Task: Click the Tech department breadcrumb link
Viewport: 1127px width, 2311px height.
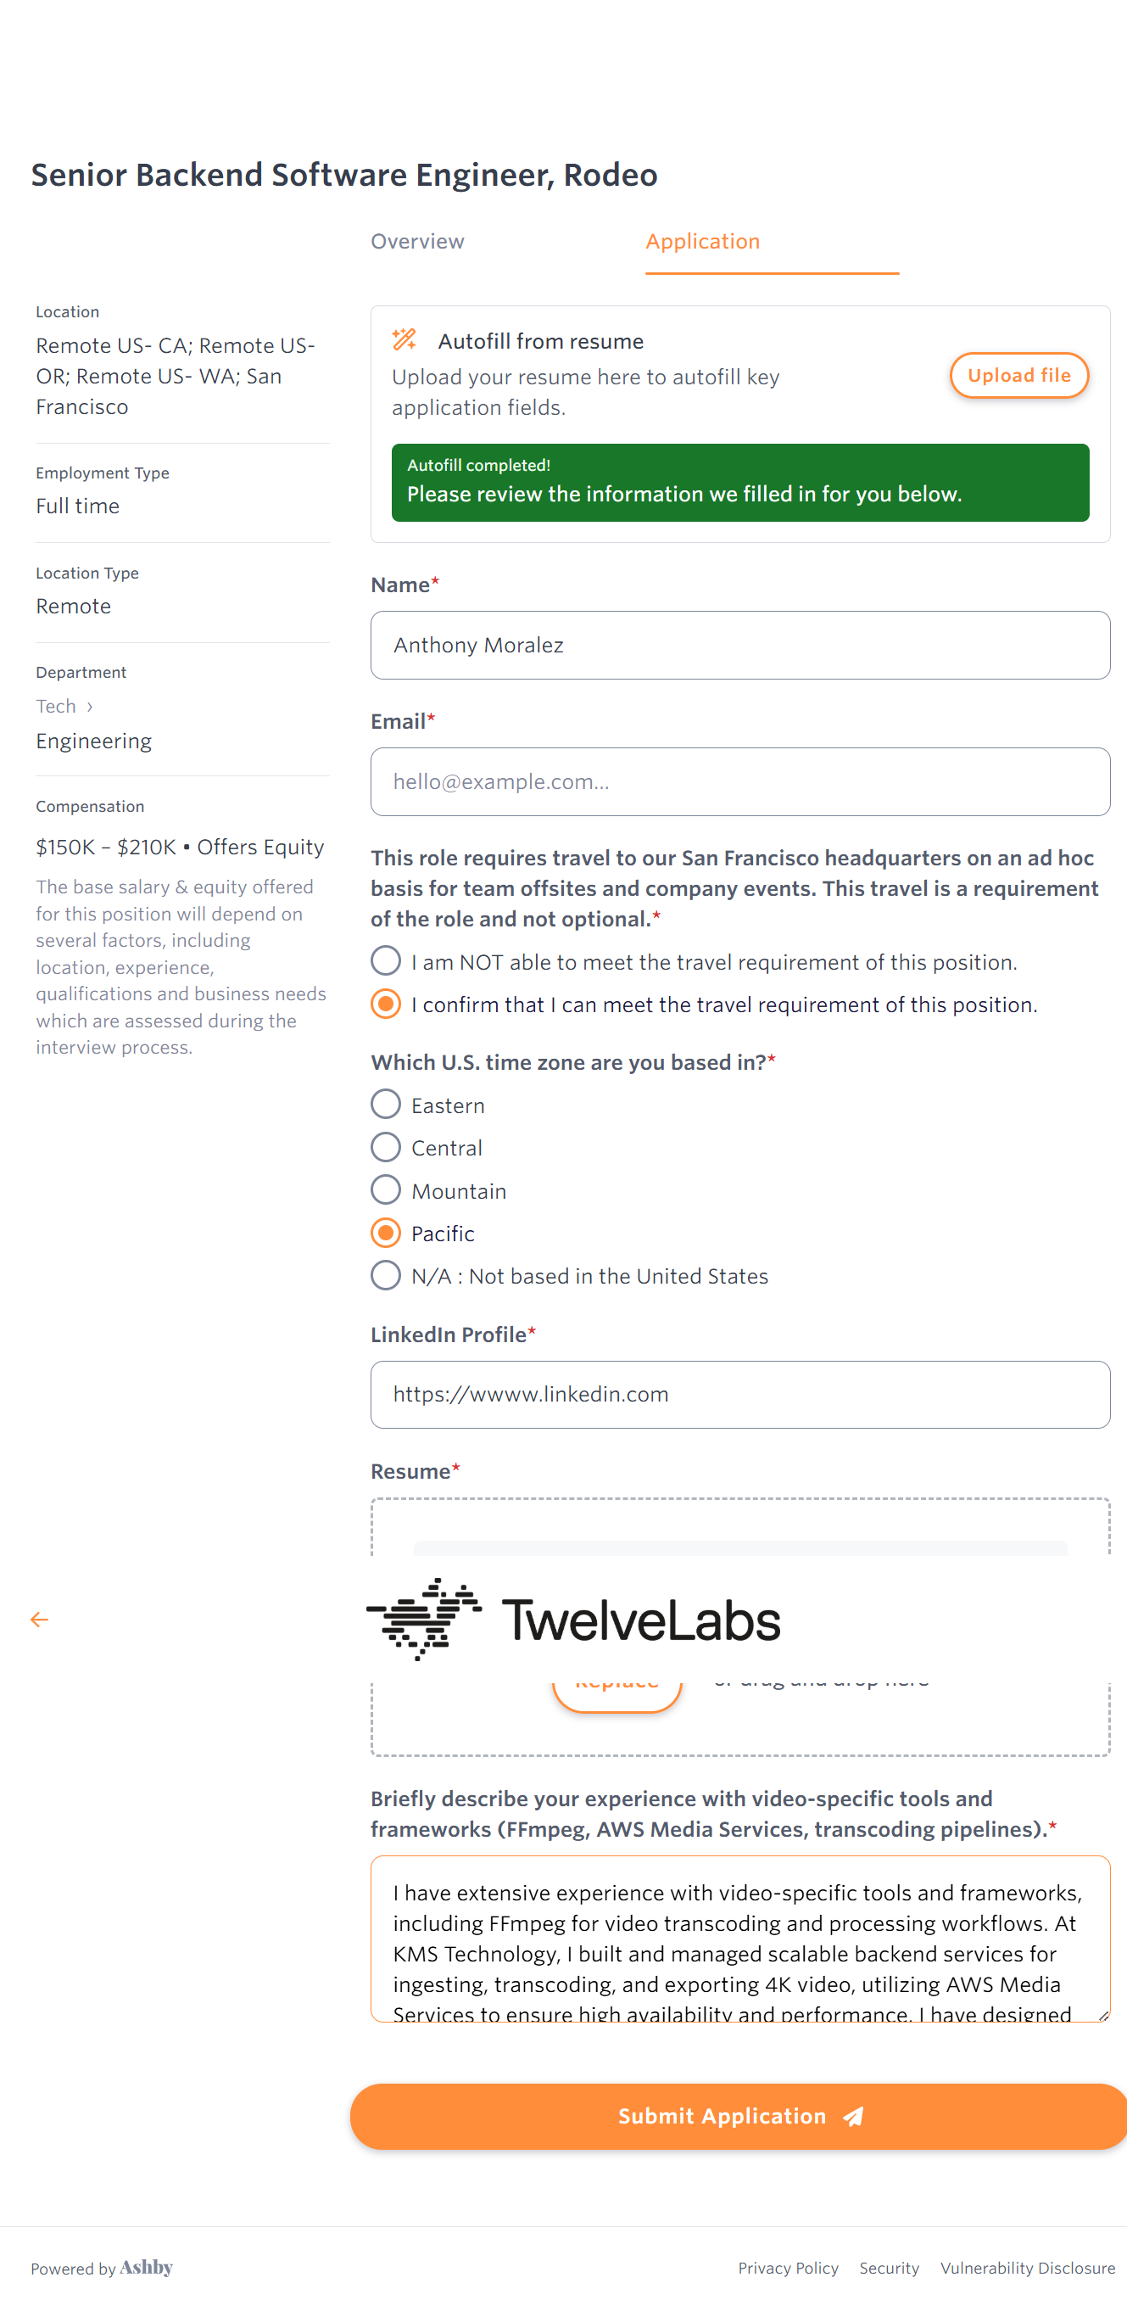Action: [x=56, y=706]
